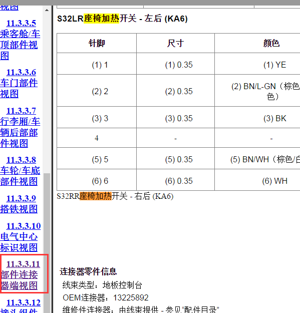Open link 11.3.3.5 乘客舱/车顶部件视图

click(20, 40)
